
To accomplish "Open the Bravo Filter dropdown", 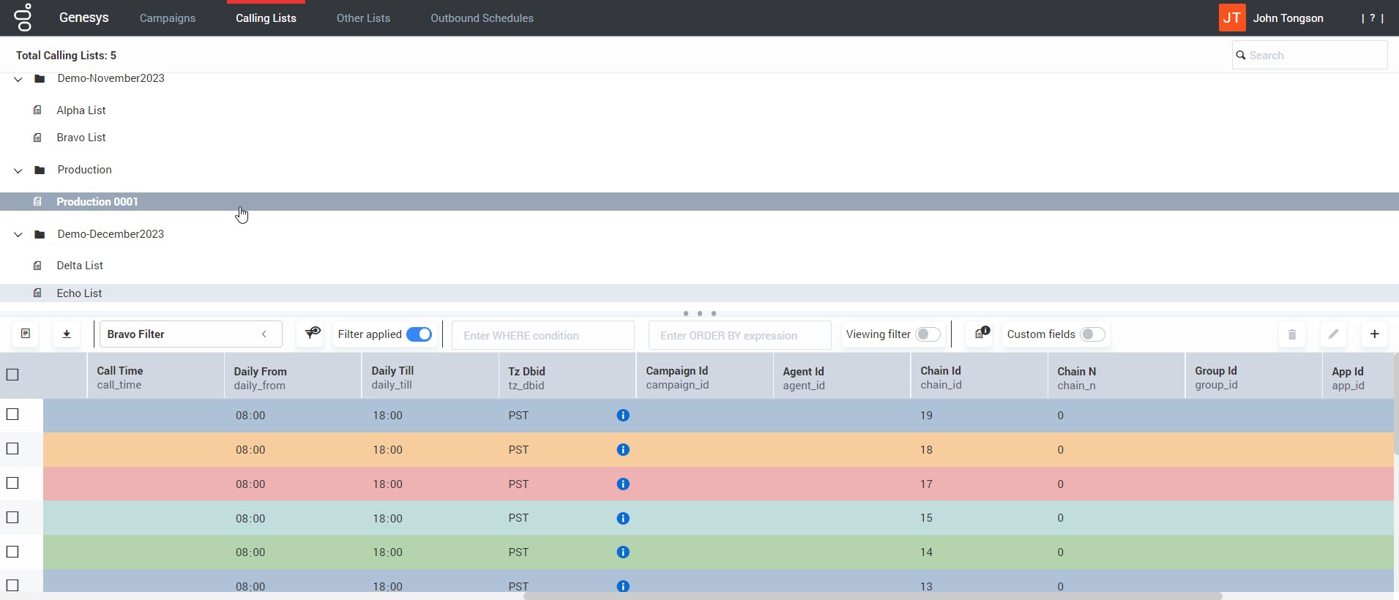I will coord(190,334).
